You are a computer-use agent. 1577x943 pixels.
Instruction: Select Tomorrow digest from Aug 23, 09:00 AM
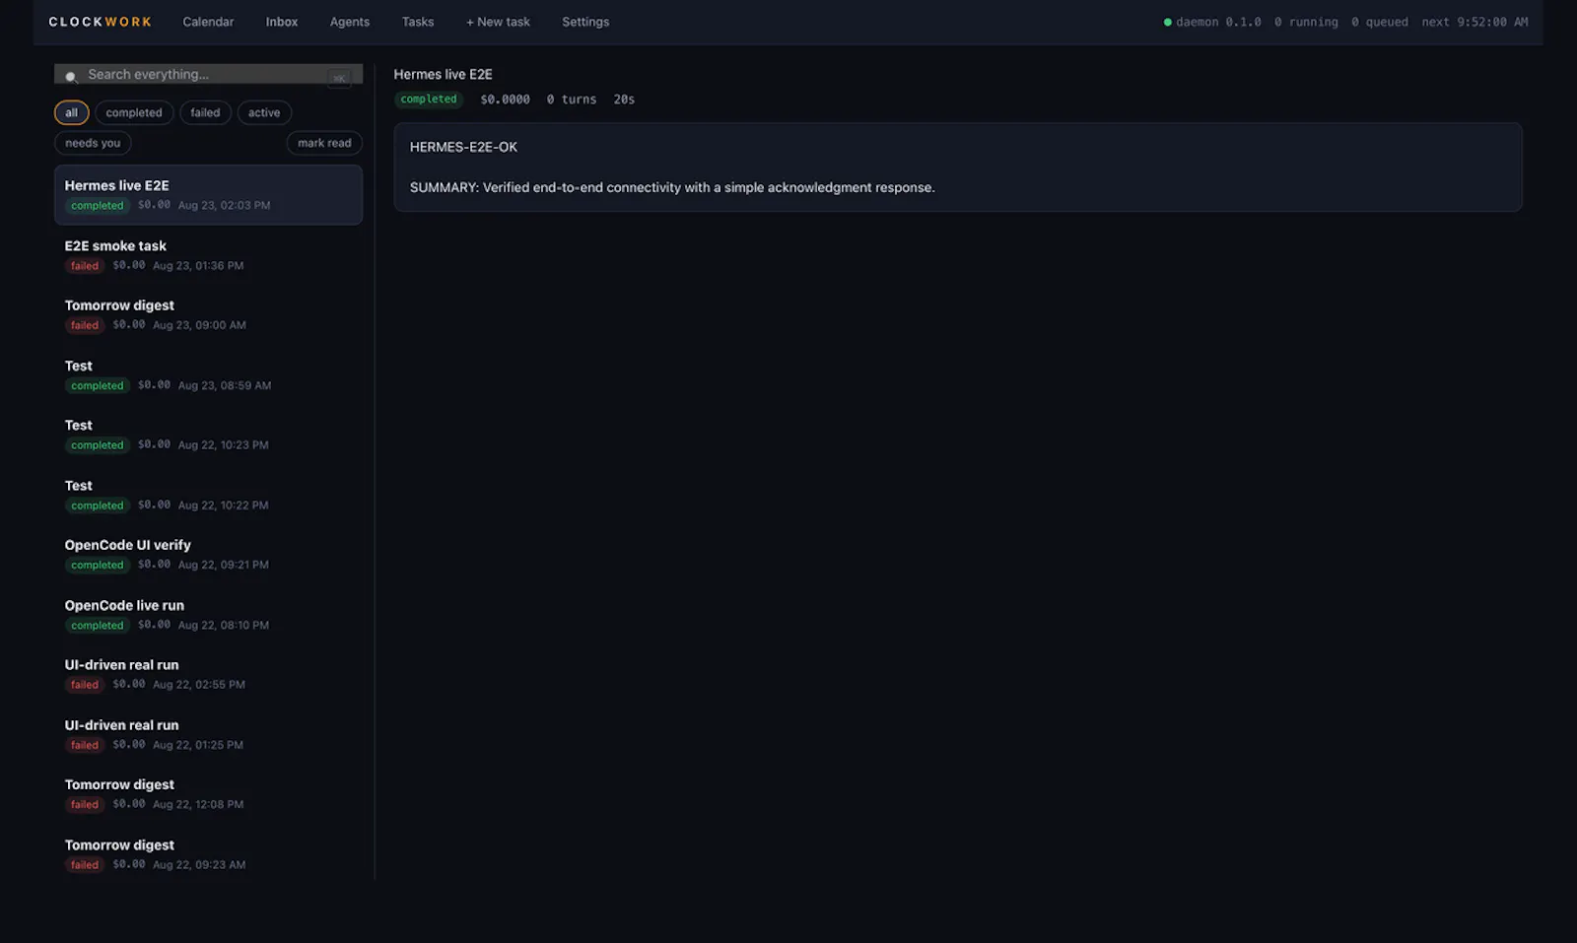(208, 314)
